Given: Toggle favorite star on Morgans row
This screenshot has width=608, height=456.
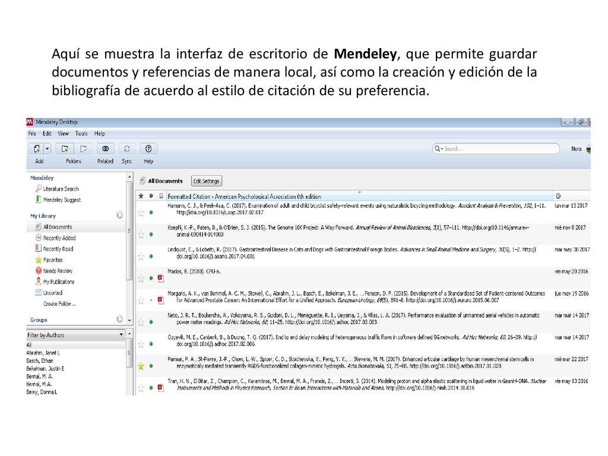Looking at the screenshot, I should point(141,300).
